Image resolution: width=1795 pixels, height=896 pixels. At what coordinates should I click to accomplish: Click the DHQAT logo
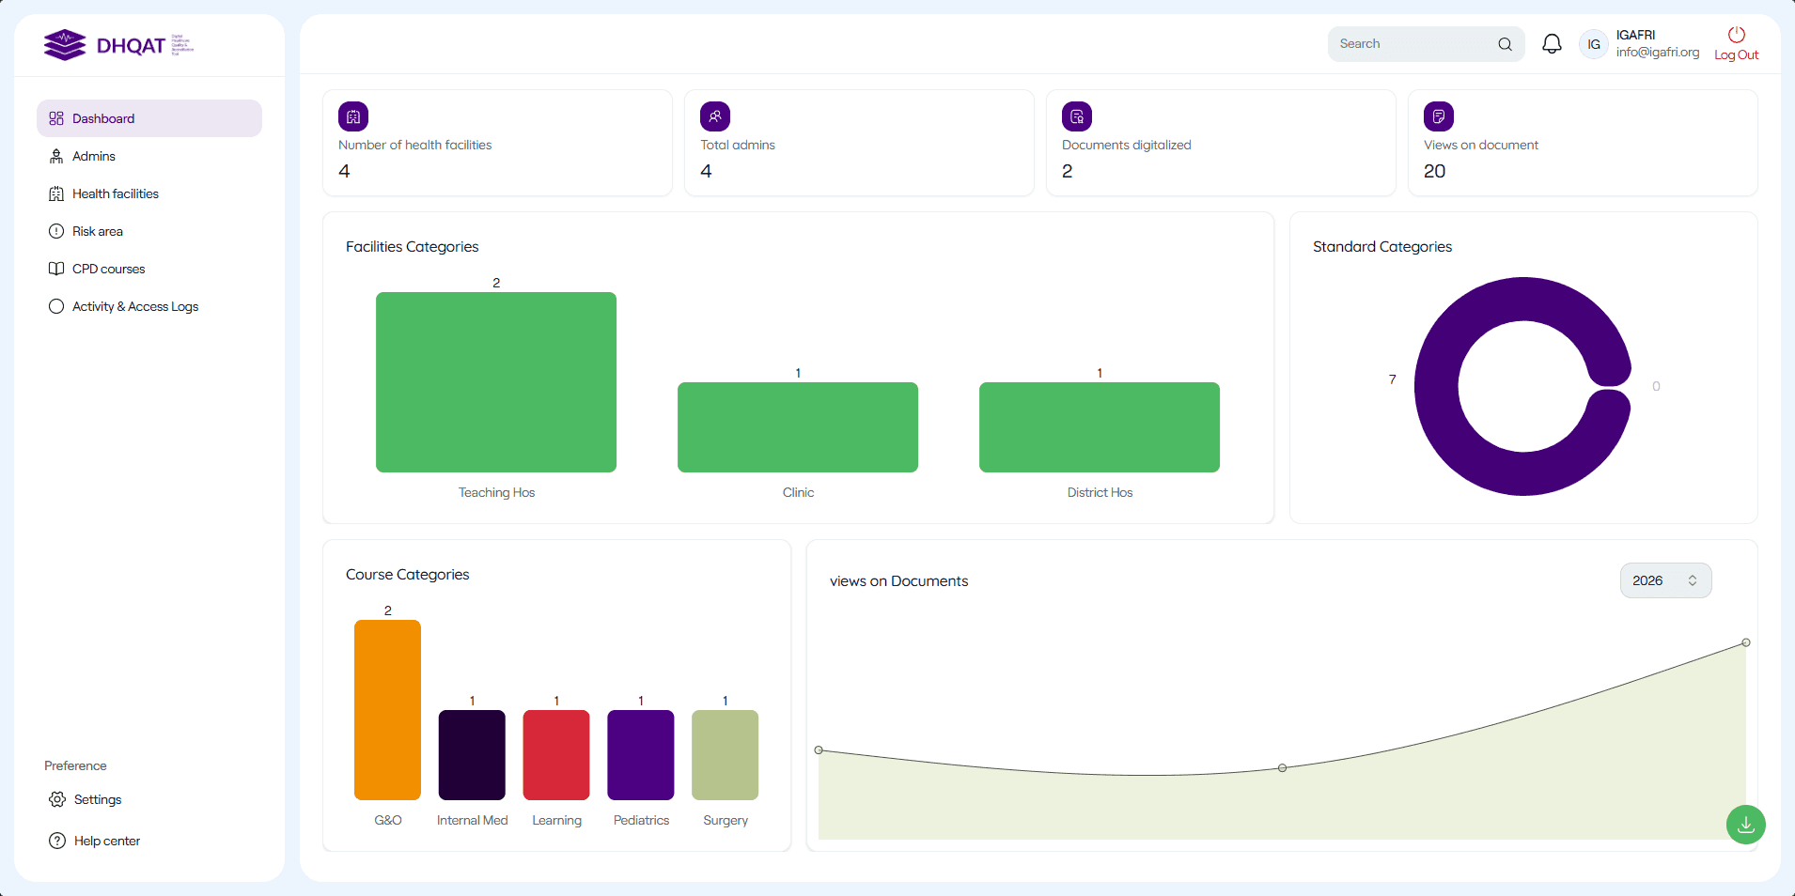pyautogui.click(x=118, y=45)
